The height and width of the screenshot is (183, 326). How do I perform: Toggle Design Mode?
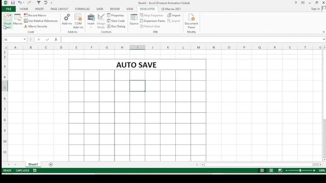pos(101,21)
